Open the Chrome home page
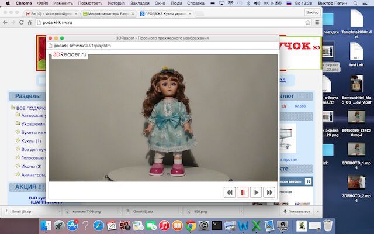The width and height of the screenshot is (374, 234). point(30,22)
